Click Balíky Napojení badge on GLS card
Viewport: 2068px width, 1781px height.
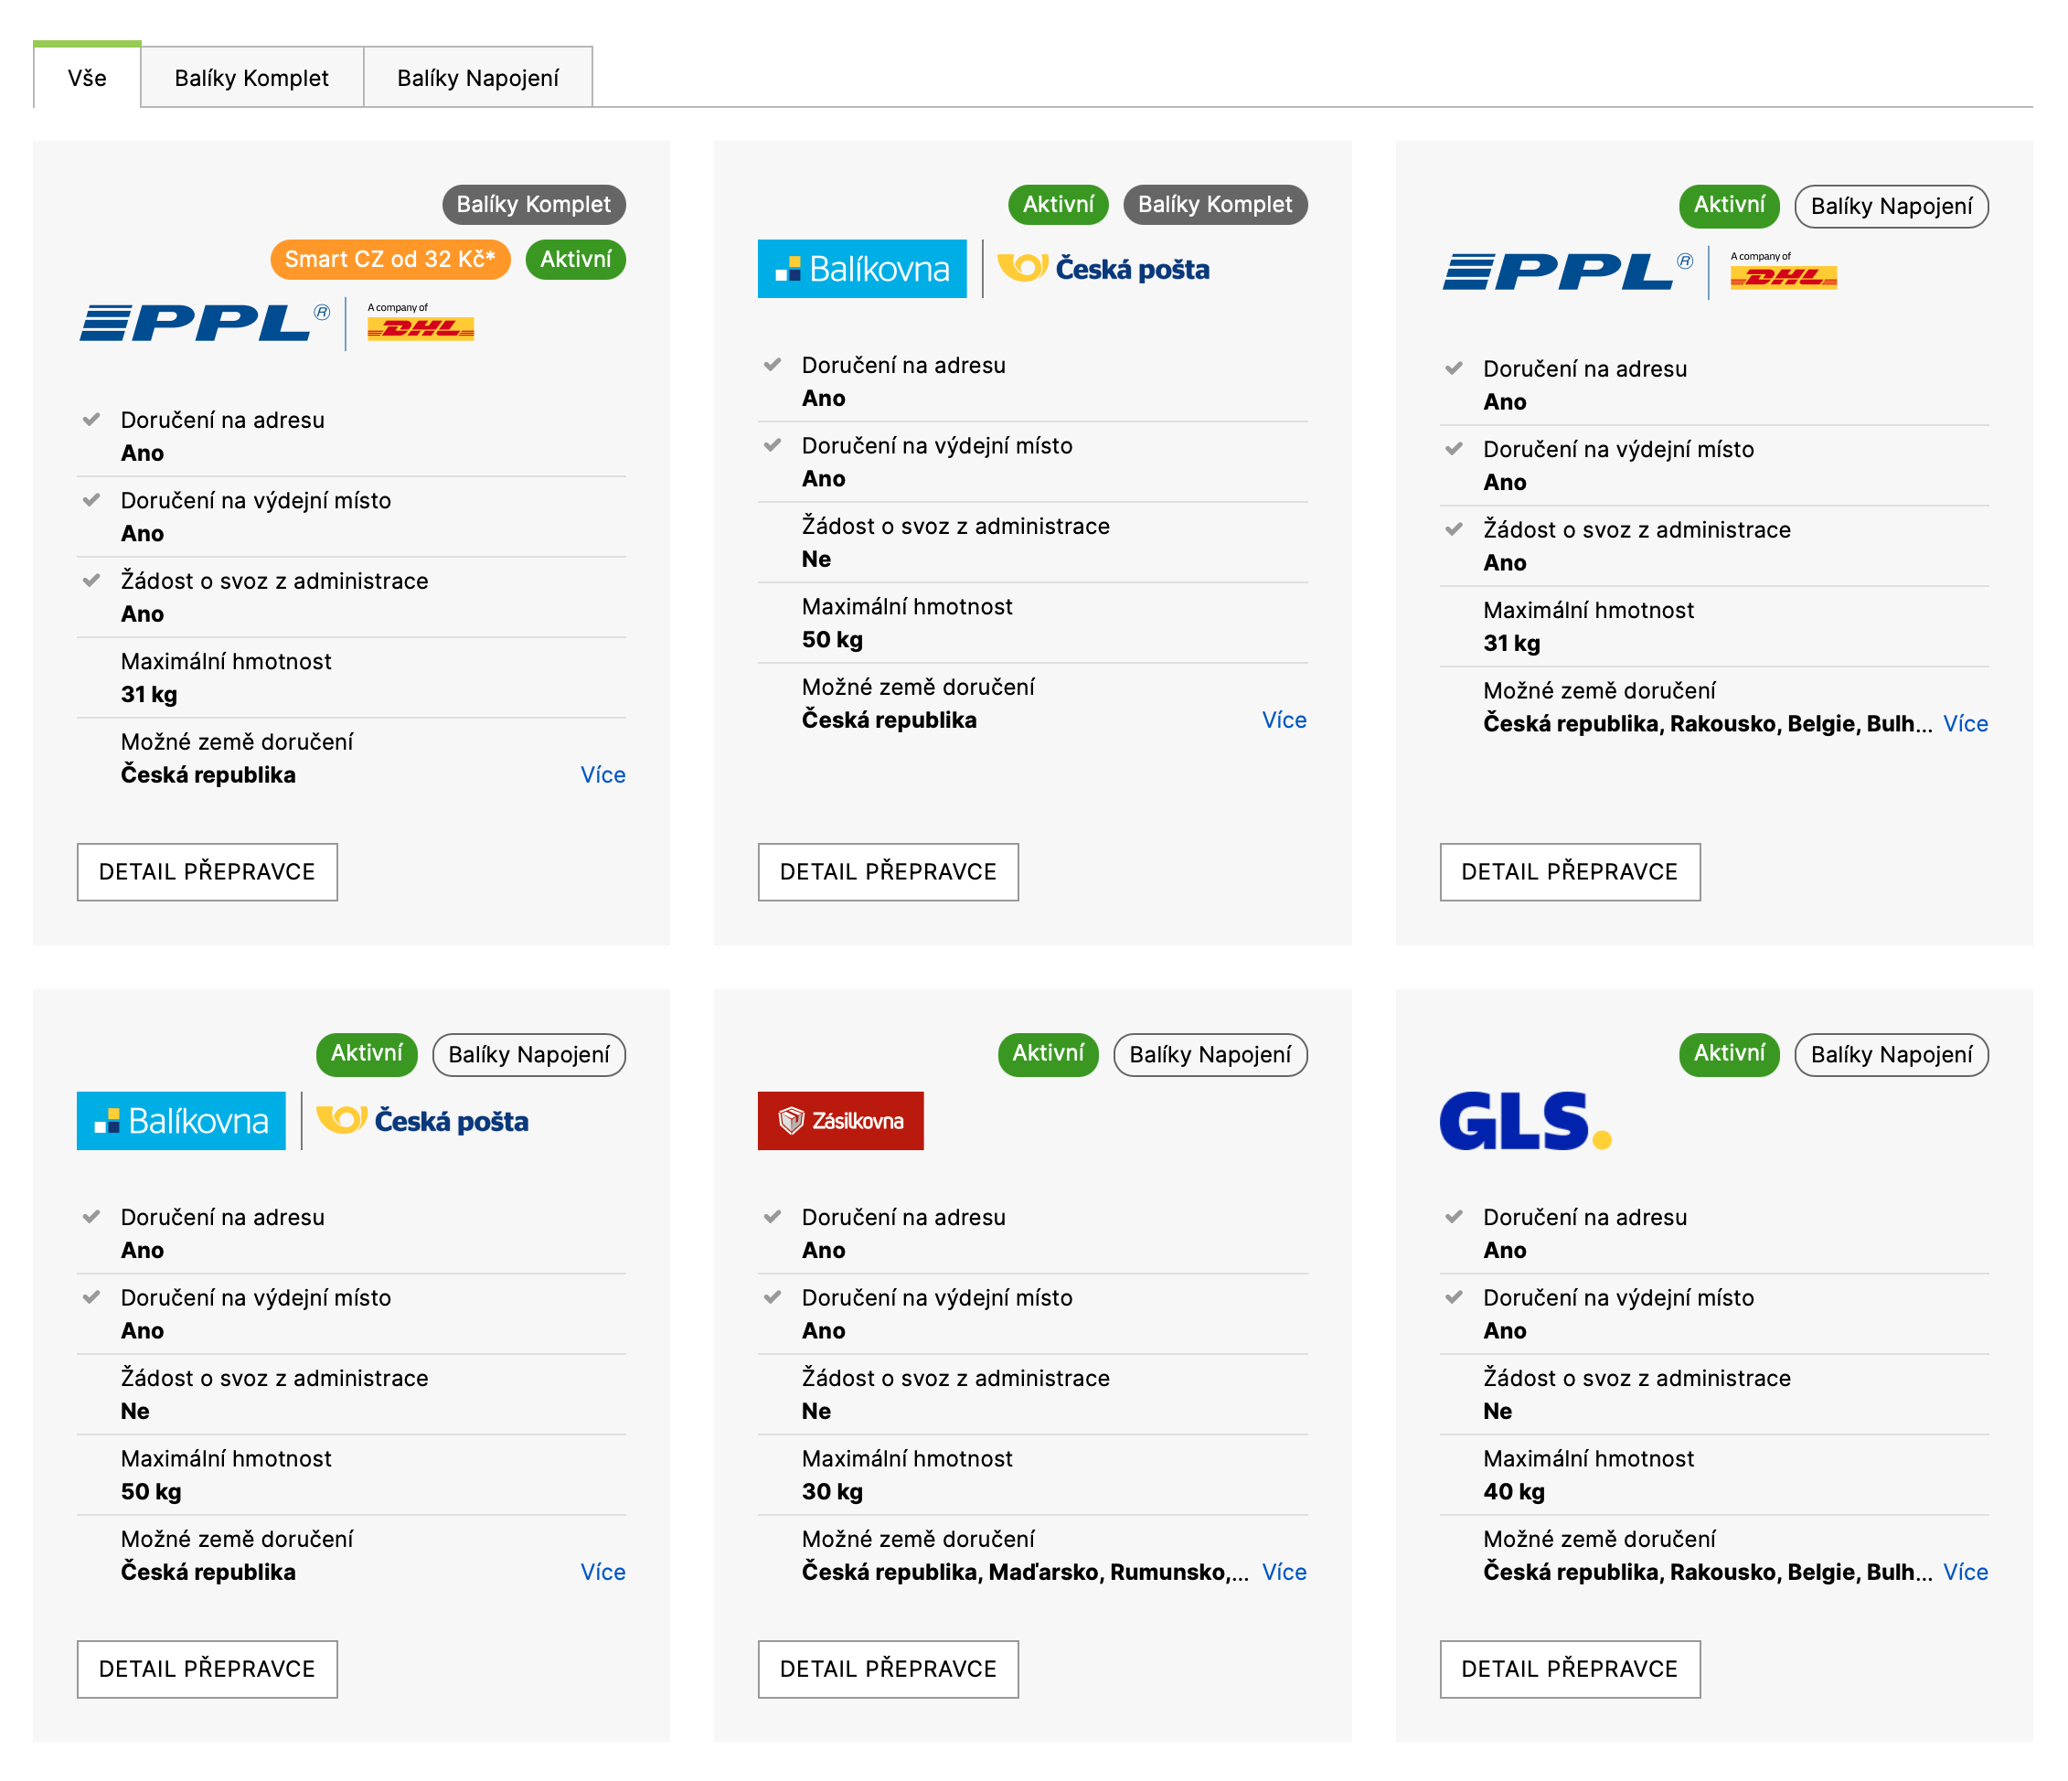[1892, 1054]
